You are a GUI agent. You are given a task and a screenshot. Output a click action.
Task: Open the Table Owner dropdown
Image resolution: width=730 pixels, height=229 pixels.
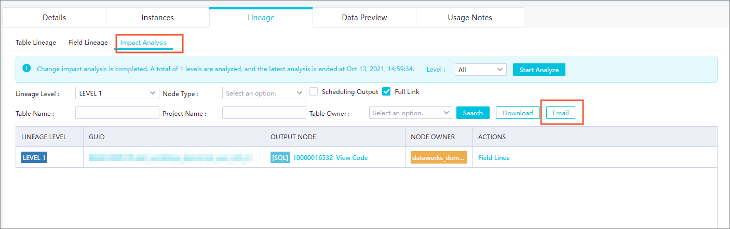(411, 113)
